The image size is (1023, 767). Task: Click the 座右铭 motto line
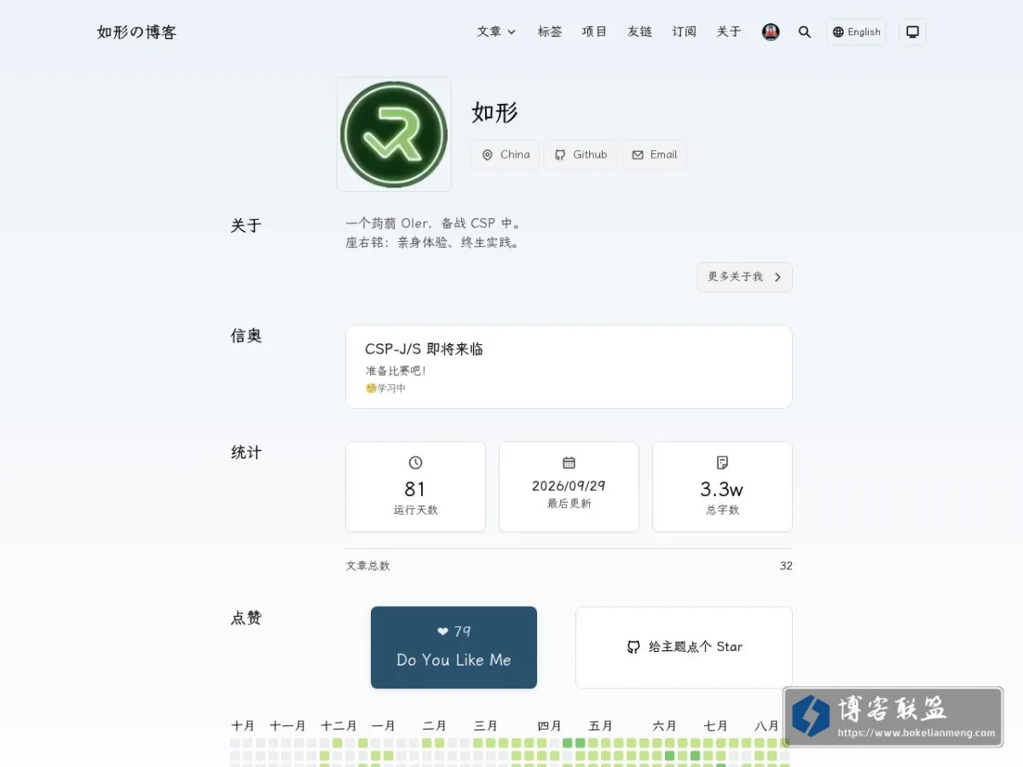click(432, 243)
